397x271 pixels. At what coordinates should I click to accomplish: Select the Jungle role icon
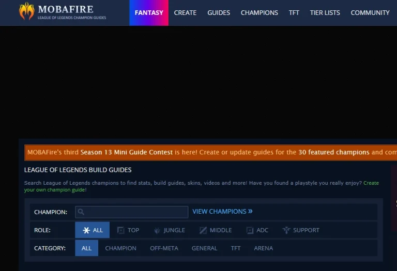(157, 230)
